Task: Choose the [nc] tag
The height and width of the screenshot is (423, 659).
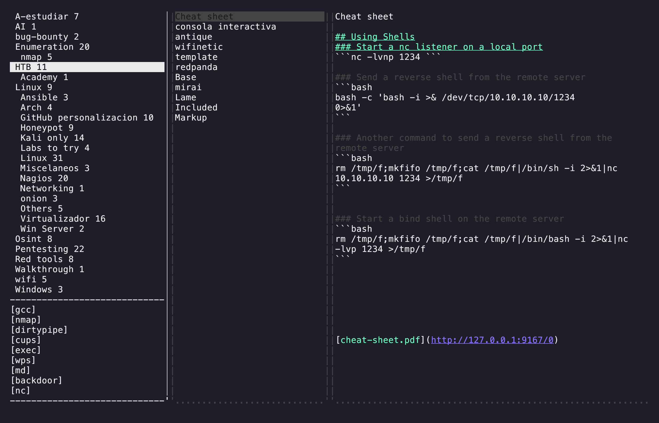Action: (x=20, y=391)
